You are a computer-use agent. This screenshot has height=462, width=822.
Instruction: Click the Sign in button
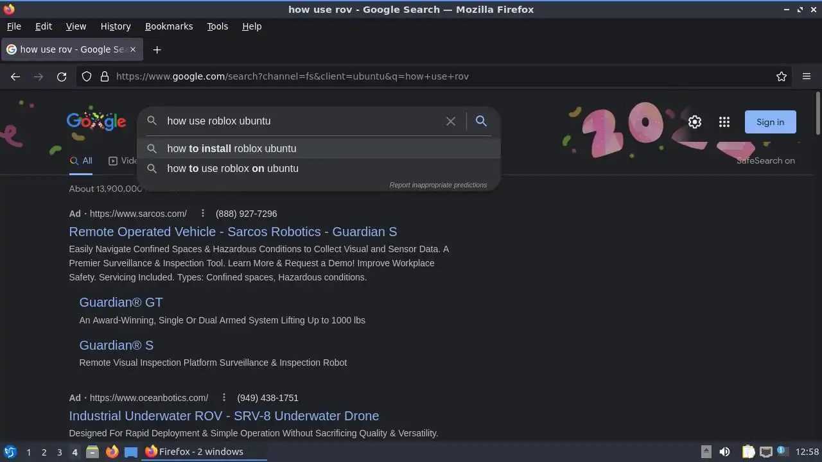[770, 122]
